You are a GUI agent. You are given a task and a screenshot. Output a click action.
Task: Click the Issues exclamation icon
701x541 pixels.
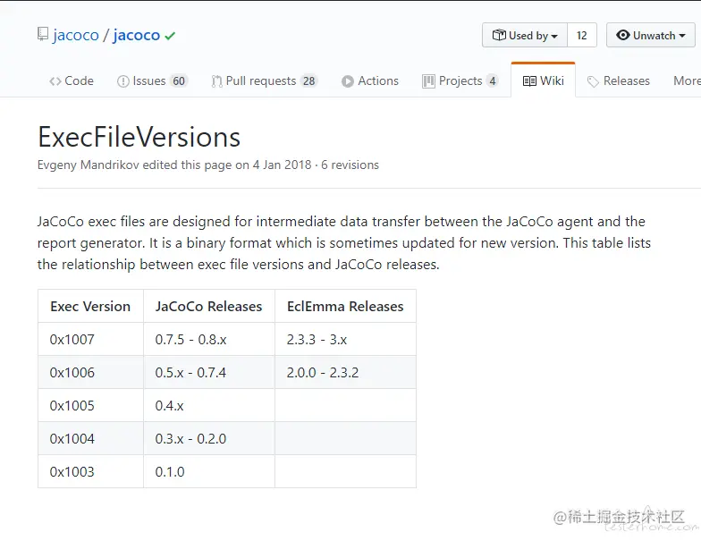pyautogui.click(x=123, y=81)
